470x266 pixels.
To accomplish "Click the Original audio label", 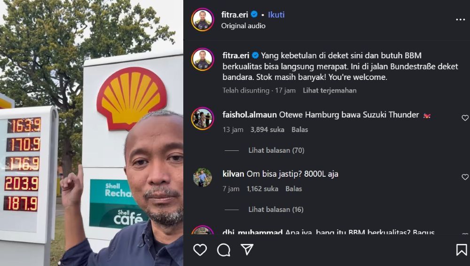I will (x=243, y=26).
